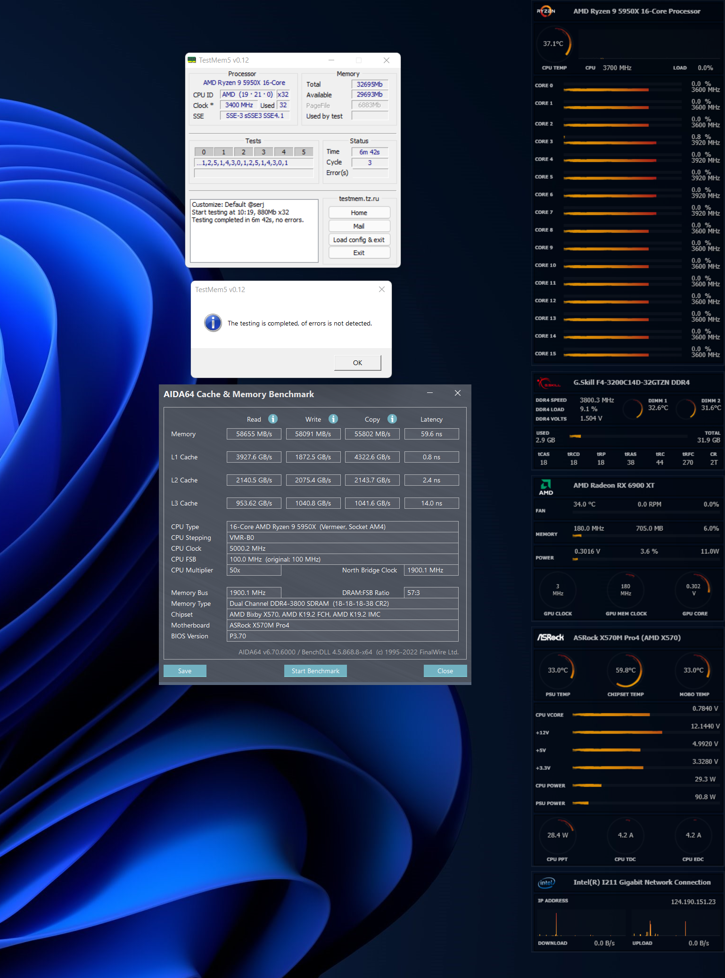The width and height of the screenshot is (725, 978).
Task: Click the test sequence field in TestMem5
Action: [x=254, y=163]
